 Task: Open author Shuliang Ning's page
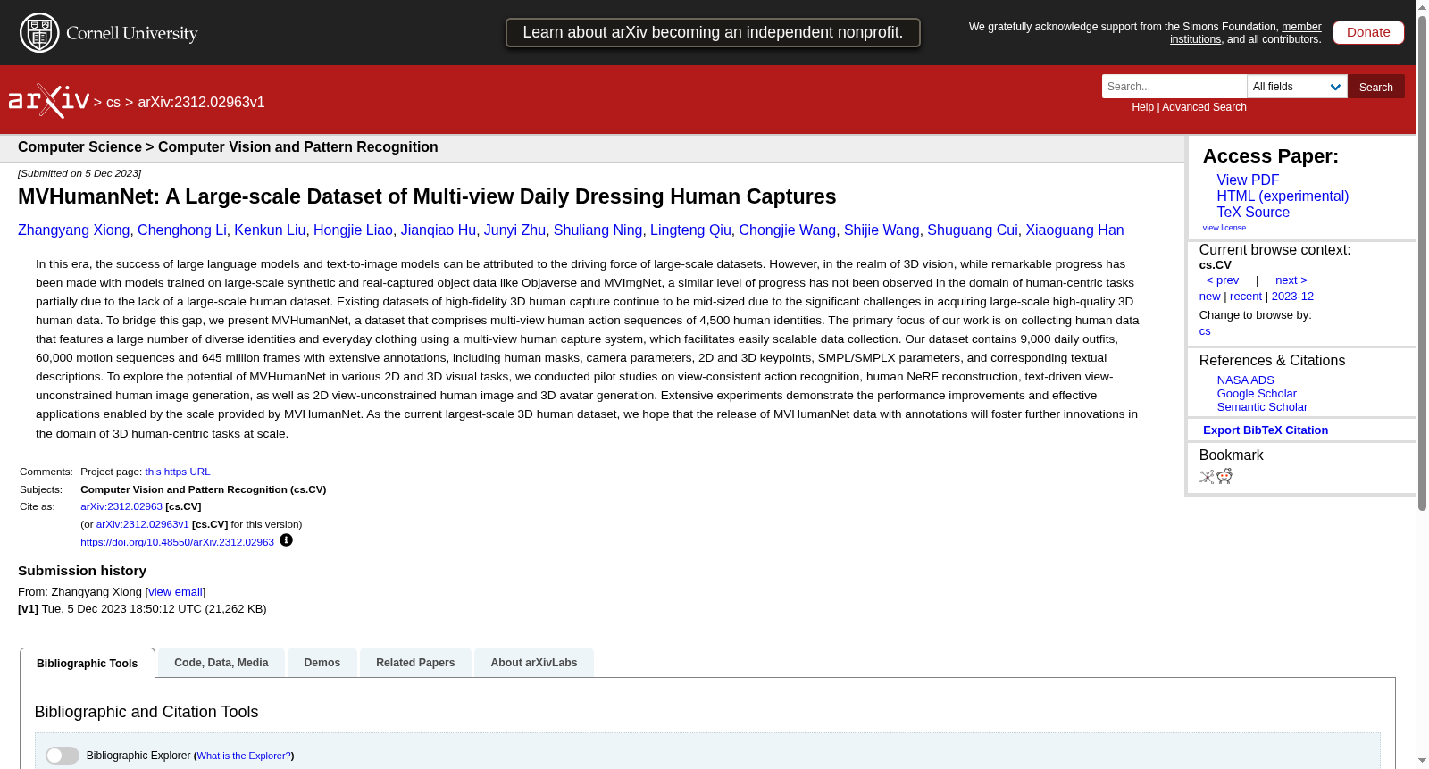click(x=598, y=230)
